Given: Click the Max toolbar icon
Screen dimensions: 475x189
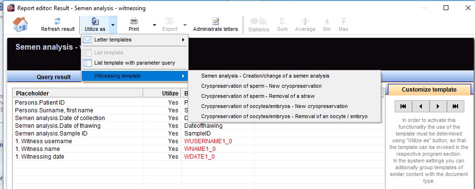Looking at the screenshot, I should click(343, 25).
